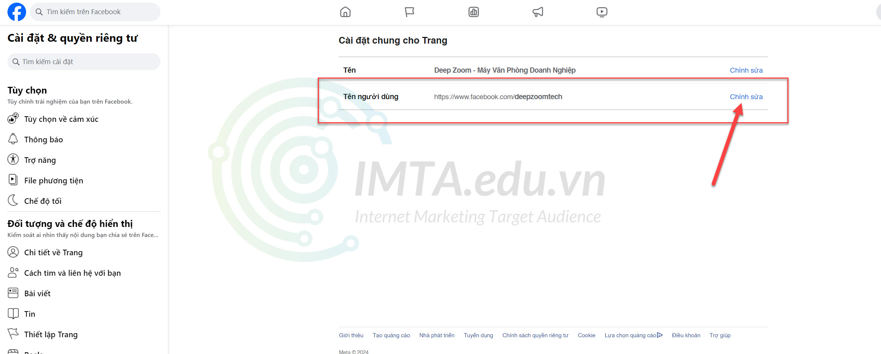Viewport: 881px width, 354px height.
Task: Open the 'Tuyển dụng' footer link
Action: 478,335
